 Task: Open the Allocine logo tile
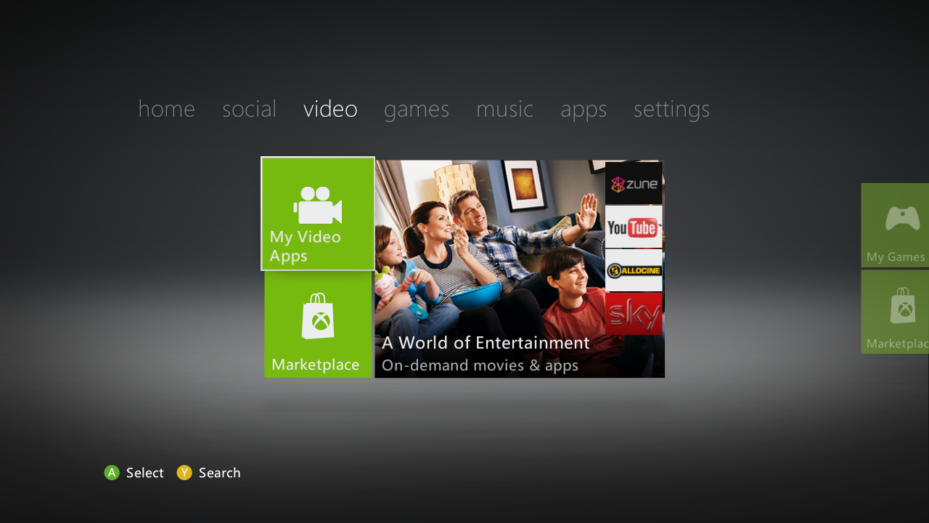(x=634, y=270)
